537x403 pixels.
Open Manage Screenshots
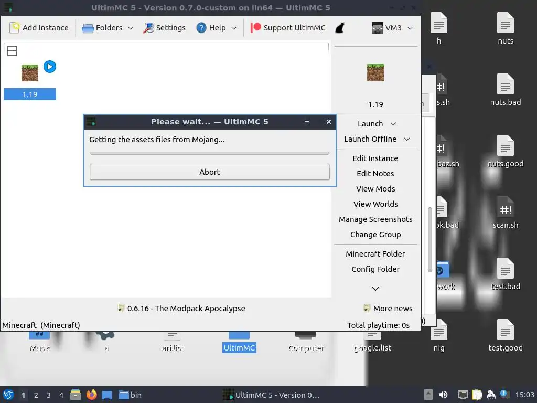click(375, 219)
